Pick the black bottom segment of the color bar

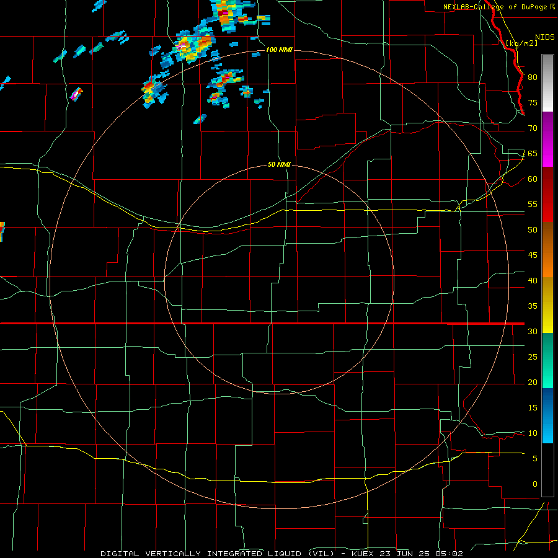(547, 470)
